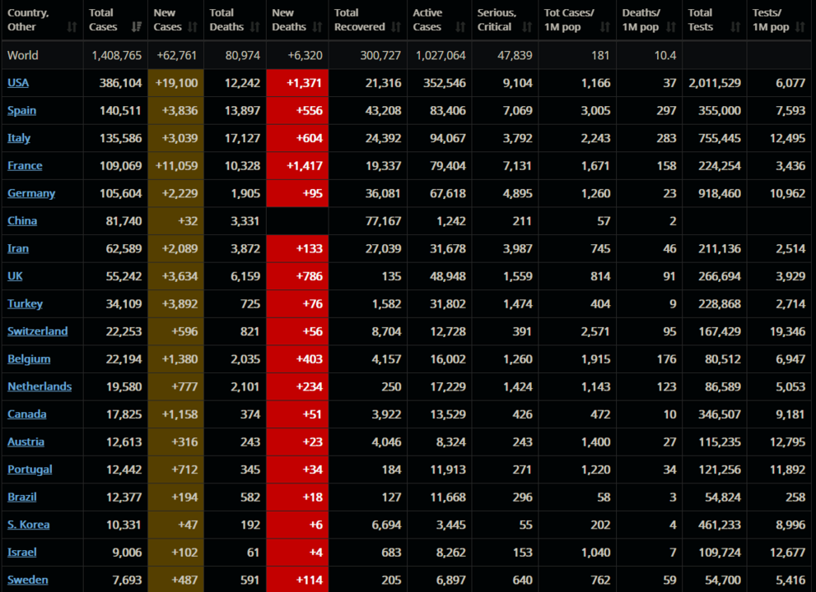Click the Deaths/1M pop sort icon

pyautogui.click(x=671, y=27)
